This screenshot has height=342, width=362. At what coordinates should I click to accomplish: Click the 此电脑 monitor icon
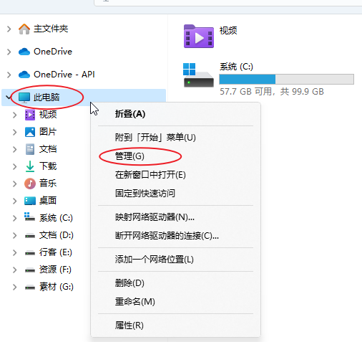(x=24, y=98)
